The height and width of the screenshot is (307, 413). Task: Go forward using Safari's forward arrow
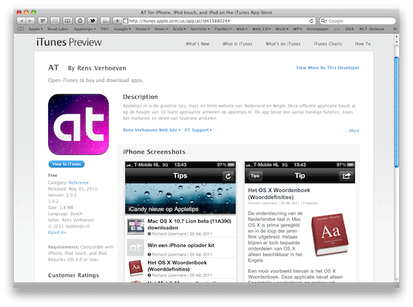tap(30, 21)
